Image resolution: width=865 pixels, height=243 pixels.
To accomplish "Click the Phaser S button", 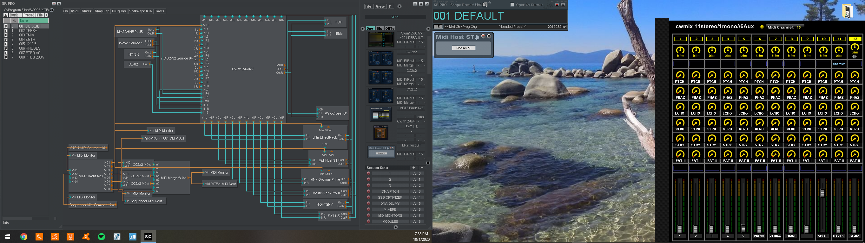I will [463, 48].
